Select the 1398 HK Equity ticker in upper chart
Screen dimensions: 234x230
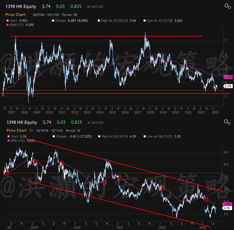21,7
